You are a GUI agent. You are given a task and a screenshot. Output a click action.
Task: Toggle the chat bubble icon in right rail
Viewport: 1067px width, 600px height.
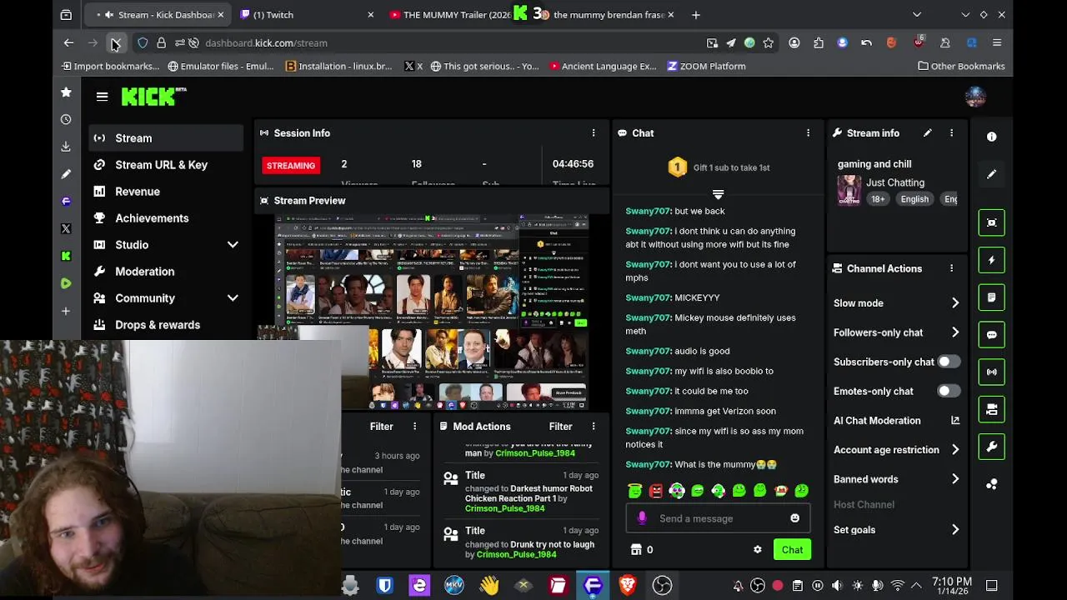click(x=991, y=335)
